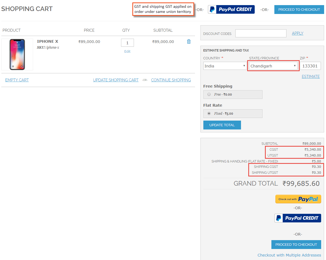This screenshot has width=326, height=260.
Task: Open the Country dropdown showing India
Action: 225,66
